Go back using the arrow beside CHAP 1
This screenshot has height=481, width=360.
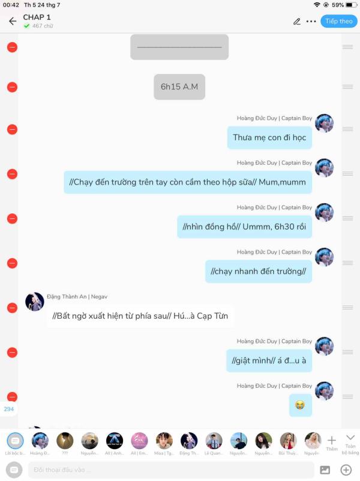(x=13, y=21)
